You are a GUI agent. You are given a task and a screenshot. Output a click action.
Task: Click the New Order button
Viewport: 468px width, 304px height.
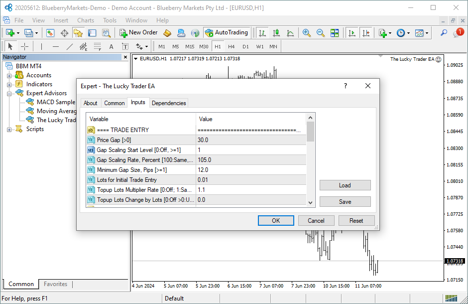click(x=138, y=32)
